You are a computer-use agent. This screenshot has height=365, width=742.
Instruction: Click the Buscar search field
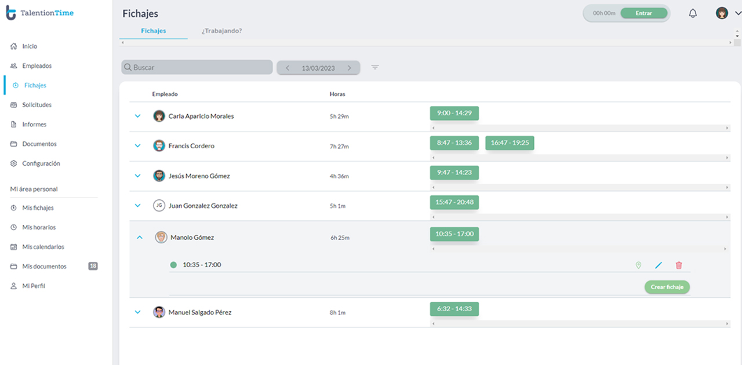tap(197, 67)
